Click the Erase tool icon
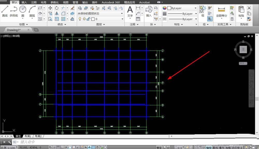 click(72, 8)
